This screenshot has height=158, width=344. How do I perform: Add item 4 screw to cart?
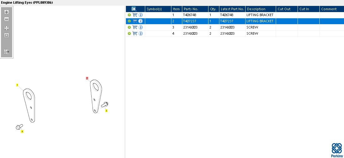135,33
